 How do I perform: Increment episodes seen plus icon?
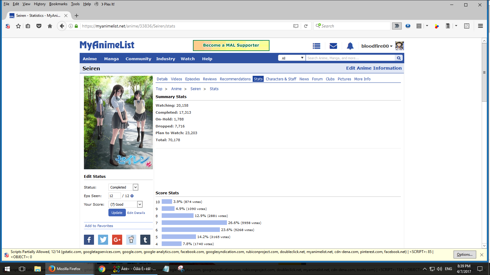pos(132,196)
